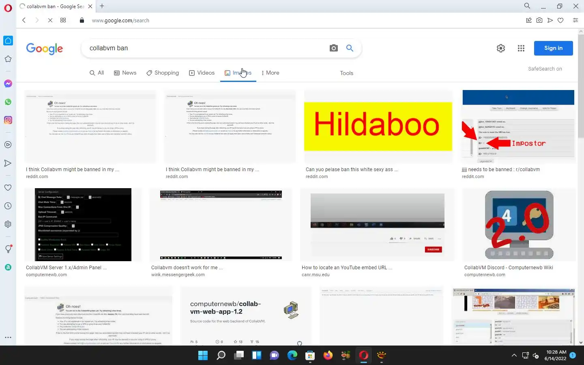The image size is (584, 365).
Task: Open Windows taskbar search
Action: point(221,356)
